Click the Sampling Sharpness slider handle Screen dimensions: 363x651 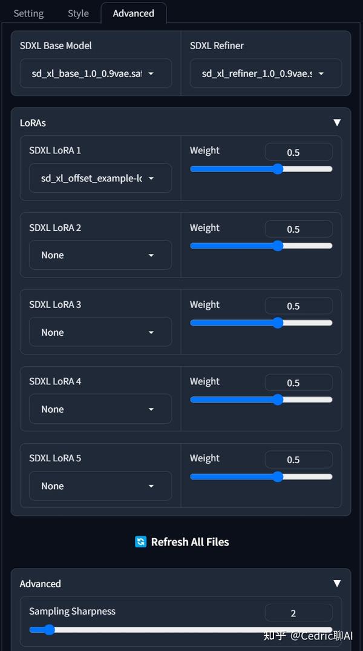tap(50, 630)
